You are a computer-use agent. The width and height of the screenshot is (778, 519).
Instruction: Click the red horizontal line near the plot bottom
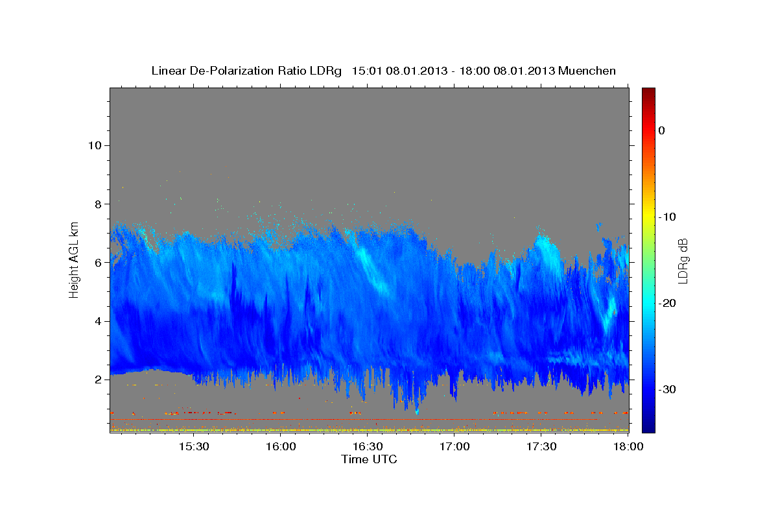(x=353, y=420)
